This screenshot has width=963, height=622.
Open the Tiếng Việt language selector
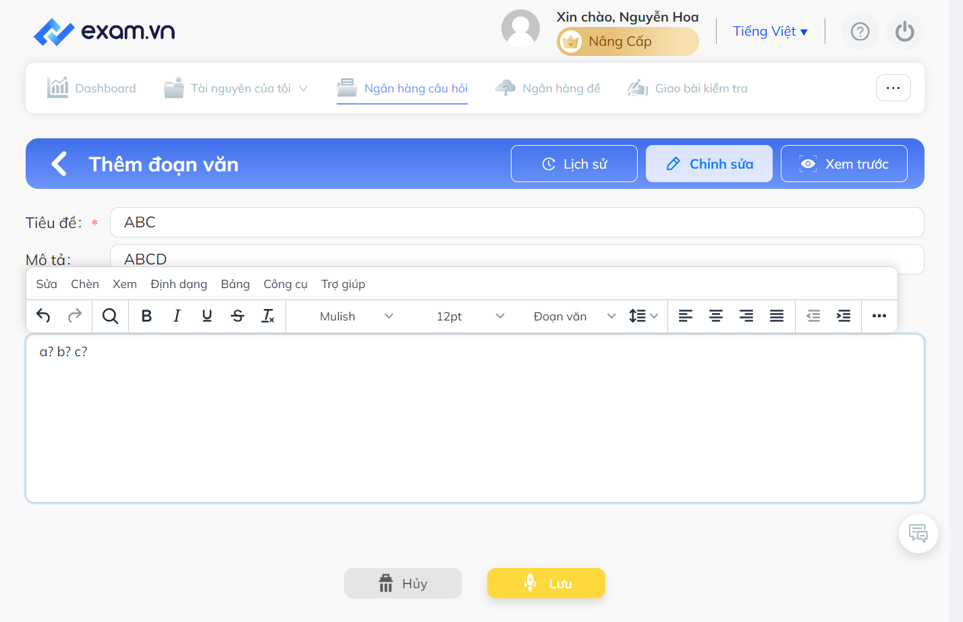pos(770,32)
